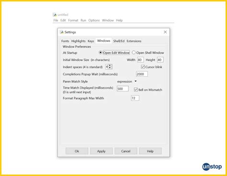Click the Indent spaces value field
227x176 pixels.
[107, 67]
